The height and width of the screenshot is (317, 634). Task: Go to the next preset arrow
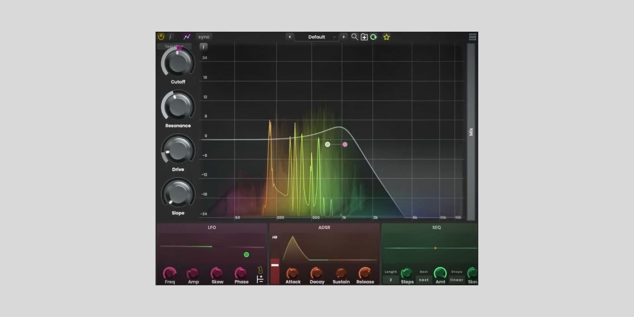click(x=344, y=37)
